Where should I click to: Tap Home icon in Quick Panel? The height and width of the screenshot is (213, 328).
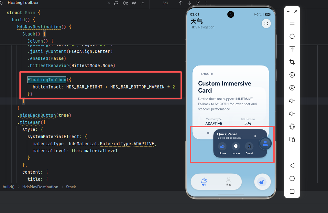tap(222, 147)
